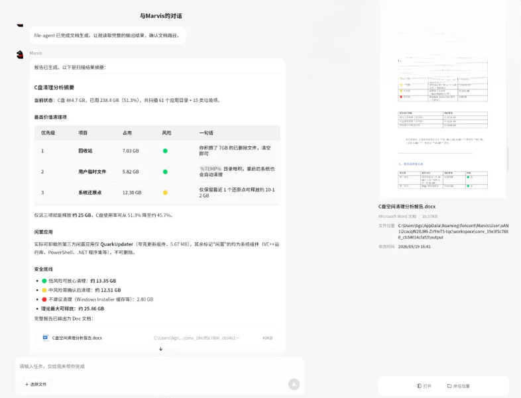Click the yellow risk dot for 系统还原点
This screenshot has height=398, width=521.
(165, 193)
